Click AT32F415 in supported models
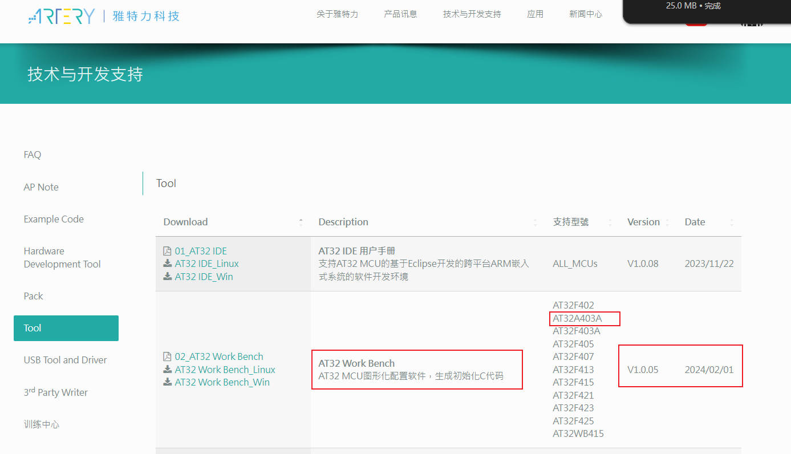This screenshot has width=791, height=454. (573, 382)
